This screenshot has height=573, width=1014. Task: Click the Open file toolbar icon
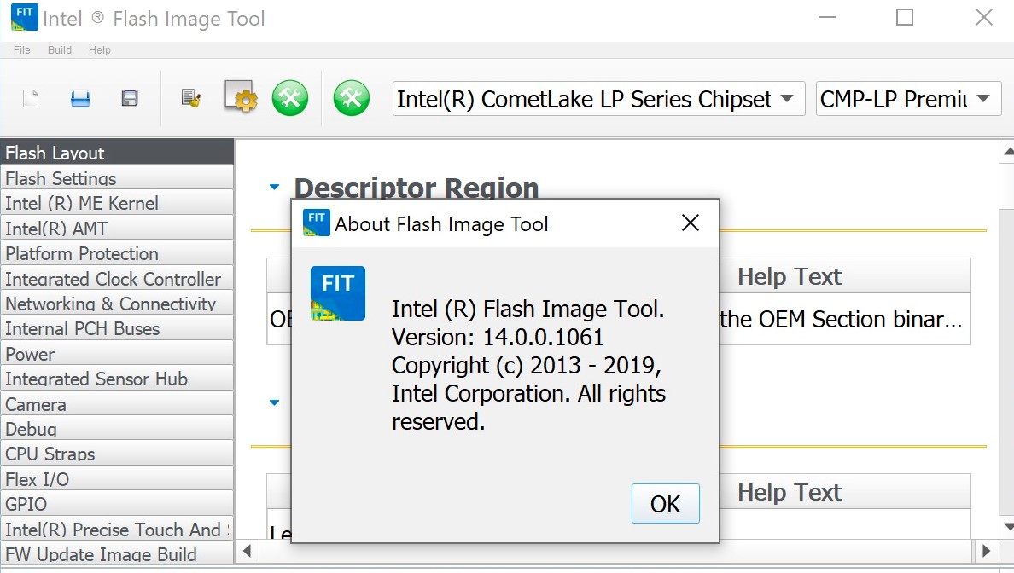coord(80,99)
